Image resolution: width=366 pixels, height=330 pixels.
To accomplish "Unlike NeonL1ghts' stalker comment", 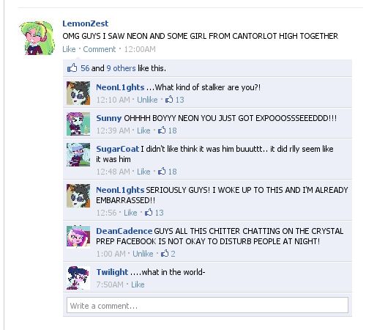I will 147,100.
